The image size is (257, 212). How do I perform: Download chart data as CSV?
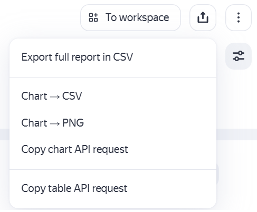click(113, 96)
